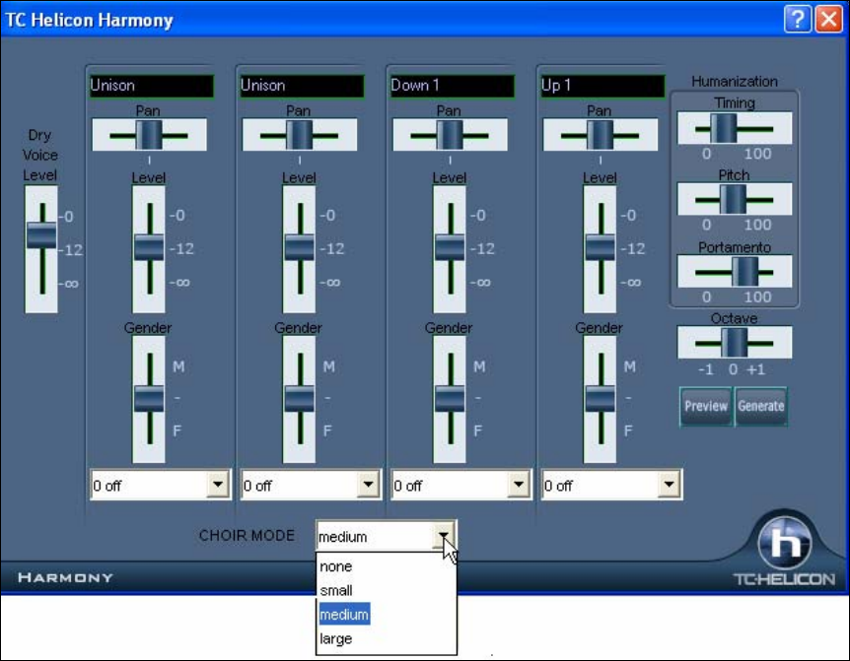850x661 pixels.
Task: Click the Dry Voice Level slider handle
Action: click(41, 235)
